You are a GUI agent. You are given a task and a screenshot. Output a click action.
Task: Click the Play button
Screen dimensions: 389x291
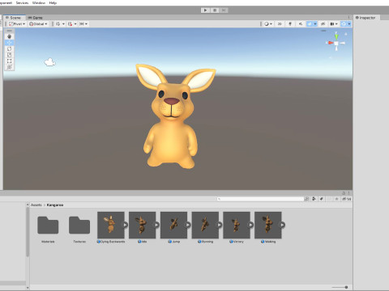[205, 11]
